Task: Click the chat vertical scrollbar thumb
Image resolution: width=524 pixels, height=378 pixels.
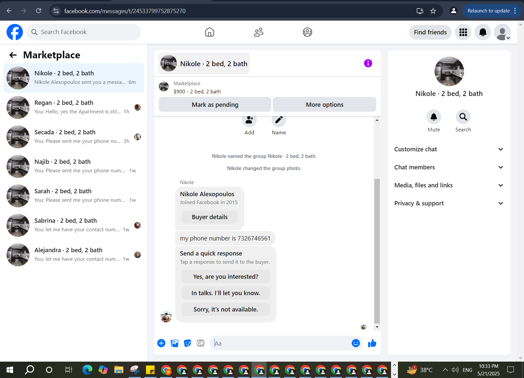Action: (x=377, y=251)
